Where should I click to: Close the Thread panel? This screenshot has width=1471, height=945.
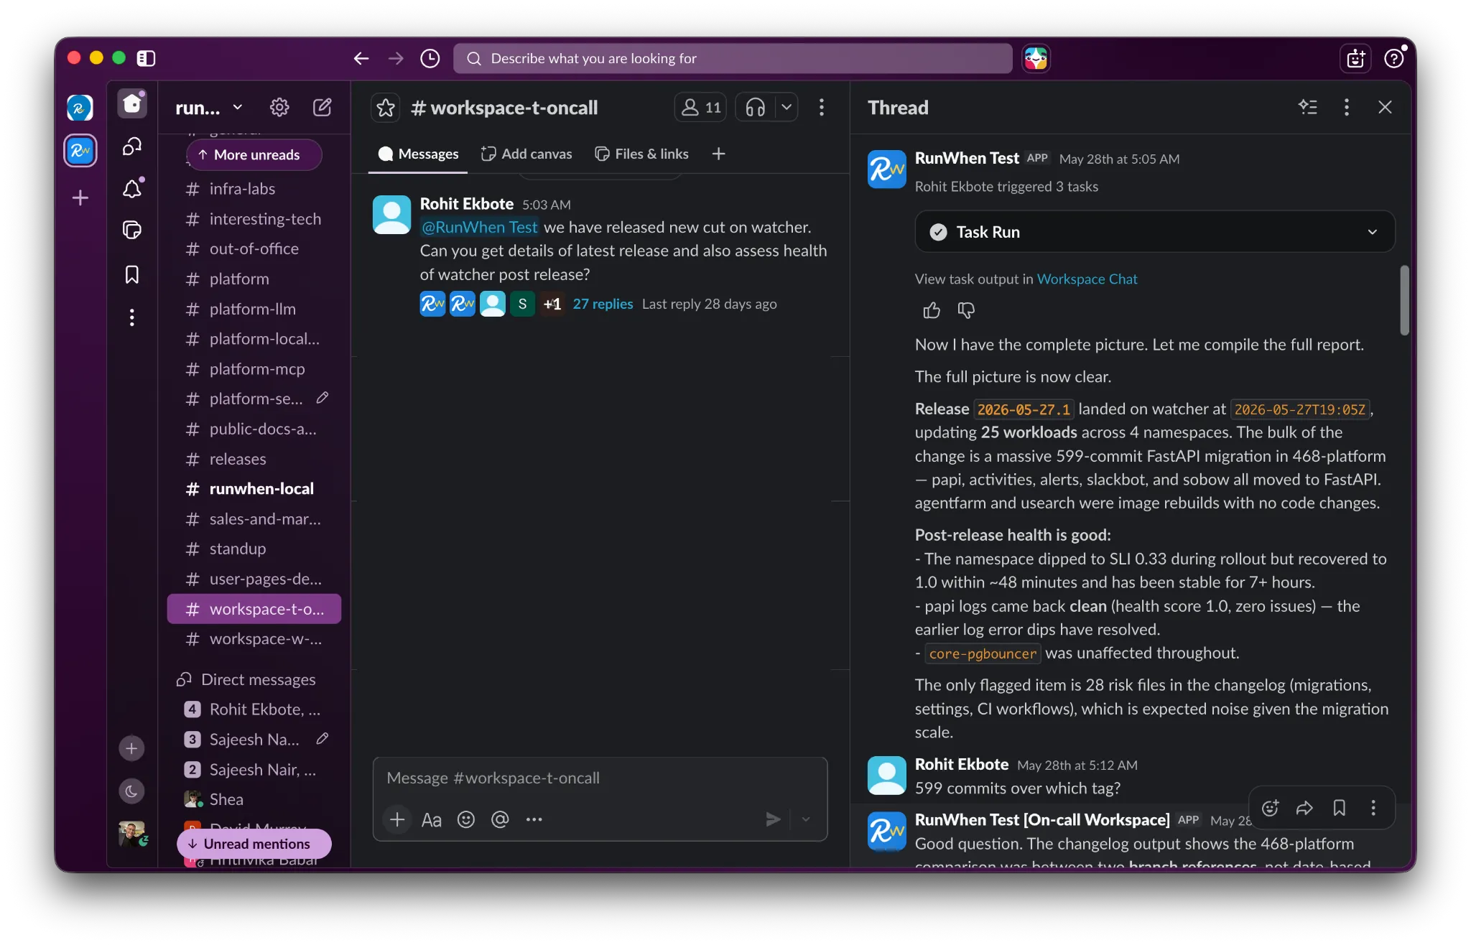1385,107
